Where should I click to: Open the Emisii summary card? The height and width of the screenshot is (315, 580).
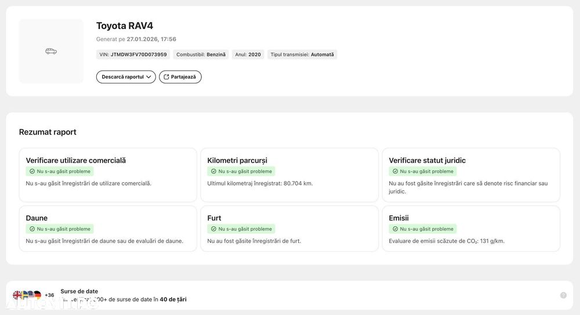(x=470, y=229)
